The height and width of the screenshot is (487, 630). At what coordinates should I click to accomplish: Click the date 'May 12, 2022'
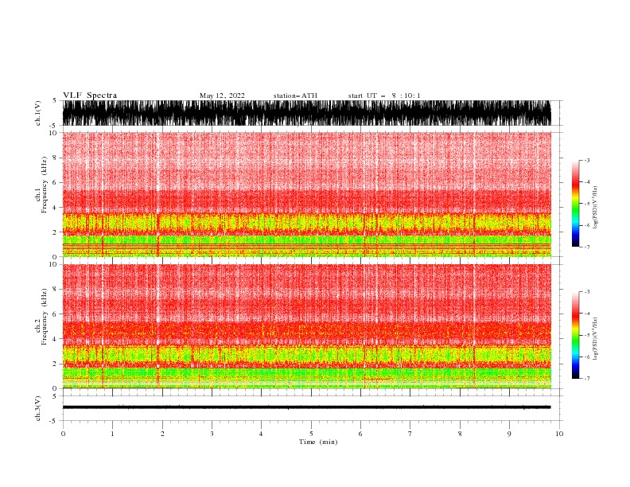point(222,95)
